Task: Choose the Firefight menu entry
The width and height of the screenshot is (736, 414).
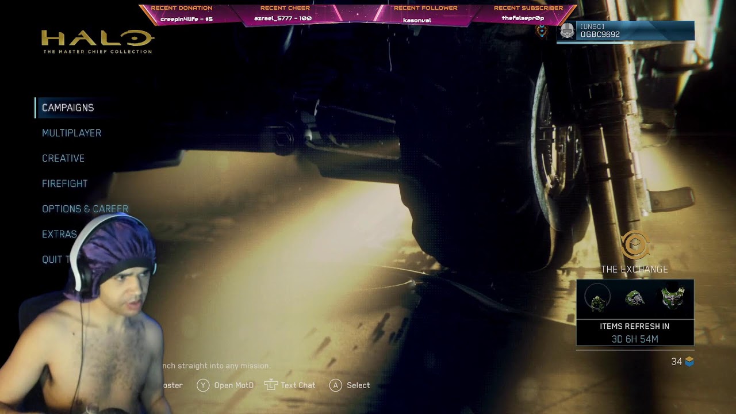Action: pos(65,183)
